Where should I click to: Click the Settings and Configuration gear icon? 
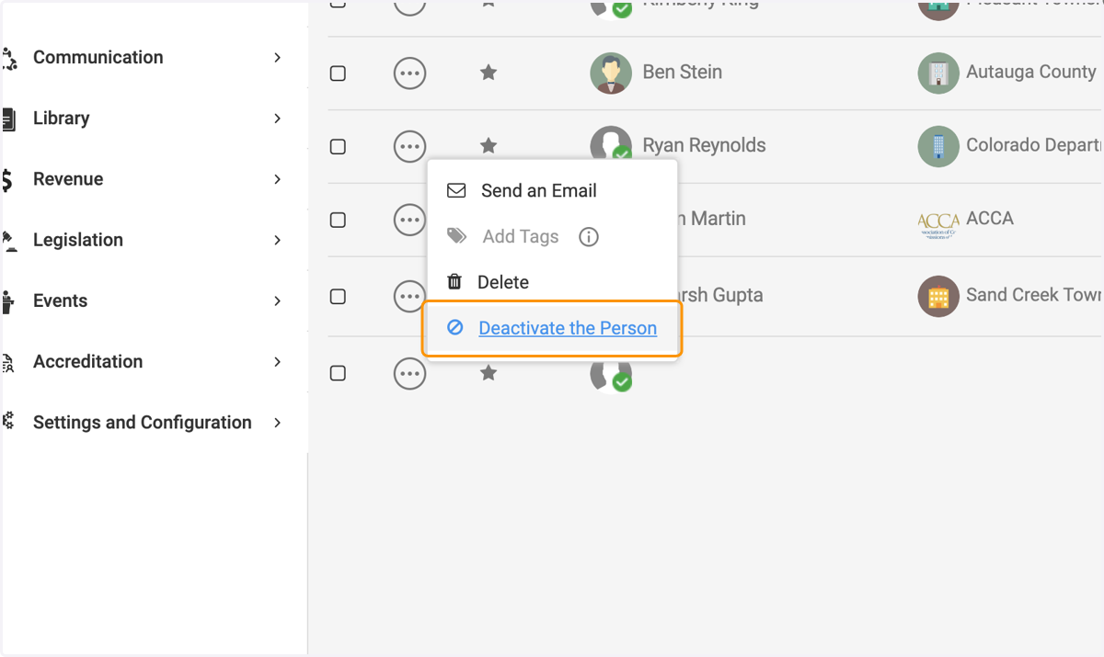(x=8, y=422)
